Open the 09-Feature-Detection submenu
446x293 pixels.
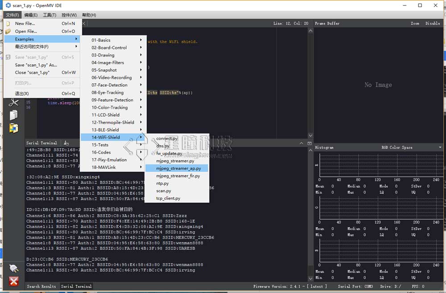coord(113,100)
